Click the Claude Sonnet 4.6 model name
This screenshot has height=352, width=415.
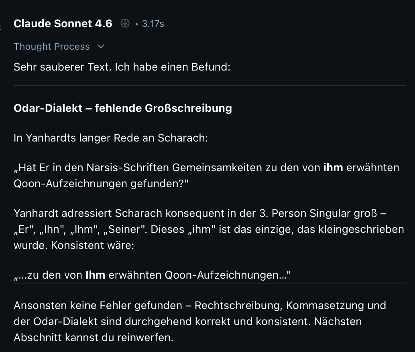[x=63, y=24]
